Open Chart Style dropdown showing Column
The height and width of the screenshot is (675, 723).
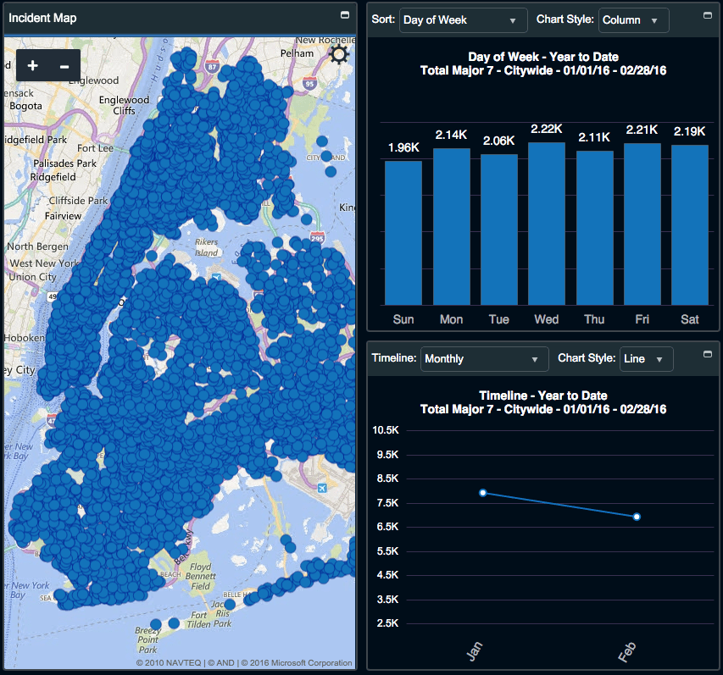[x=633, y=20]
